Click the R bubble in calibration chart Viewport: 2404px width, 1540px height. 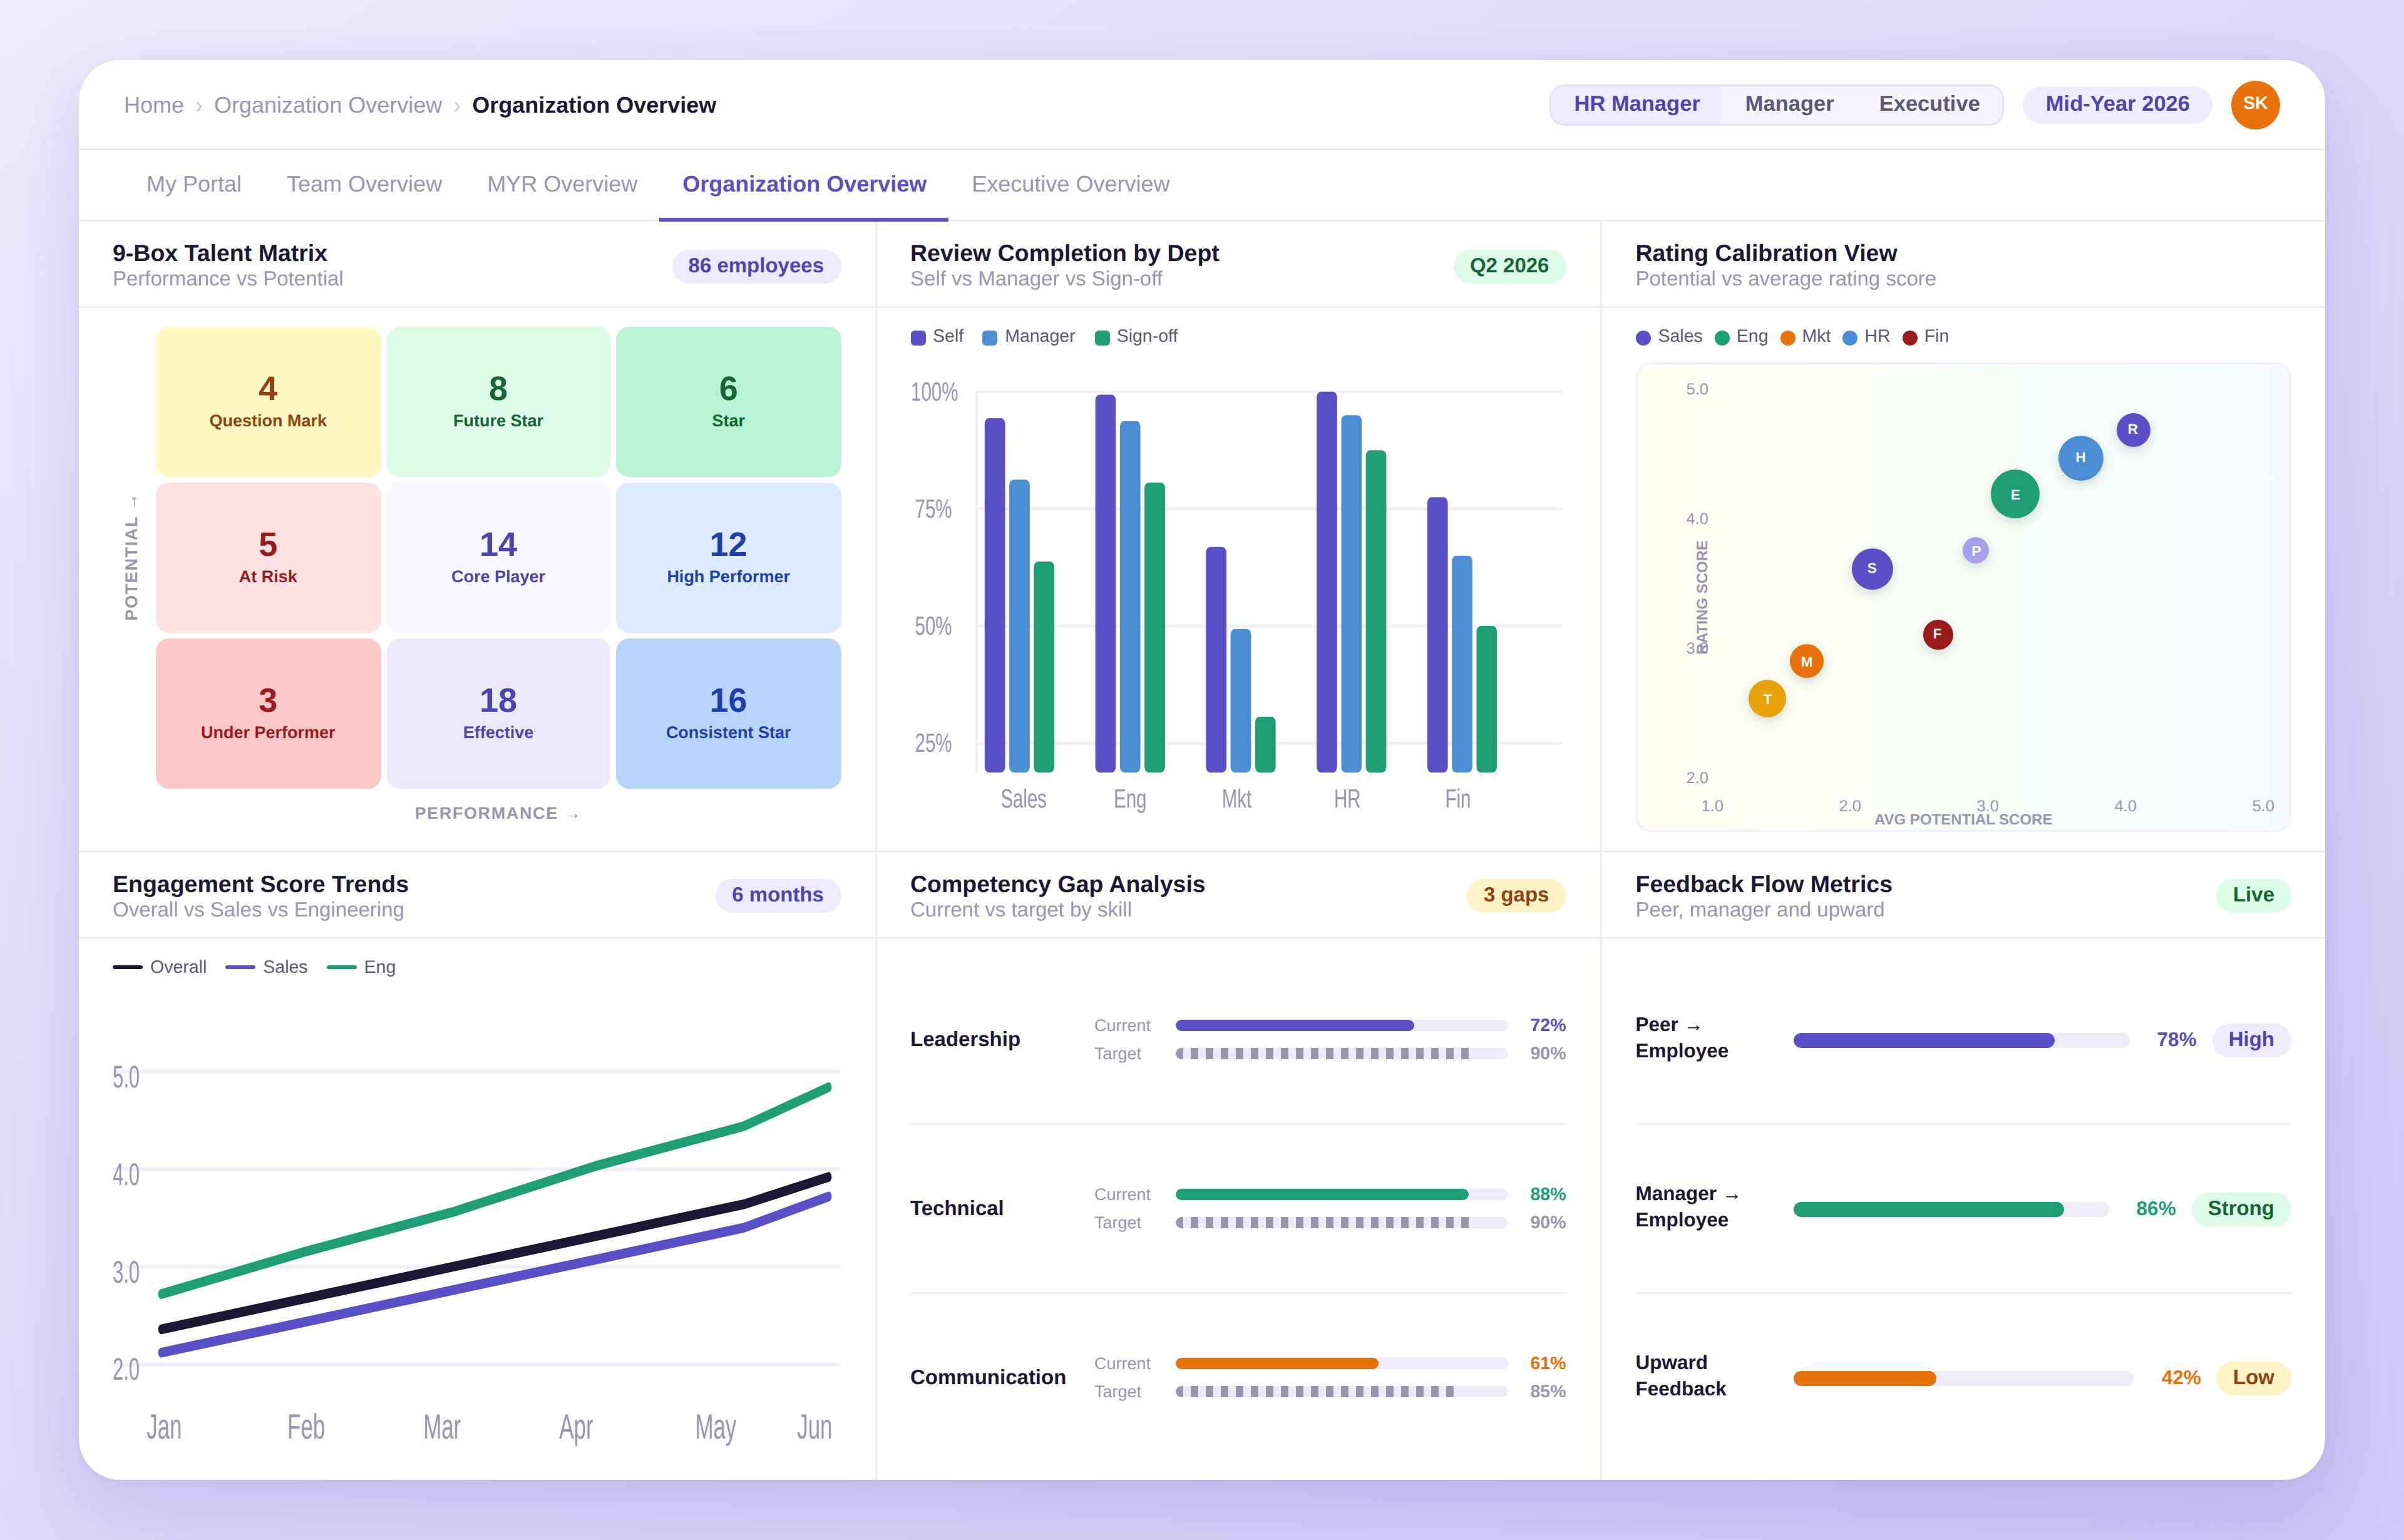(x=2132, y=430)
